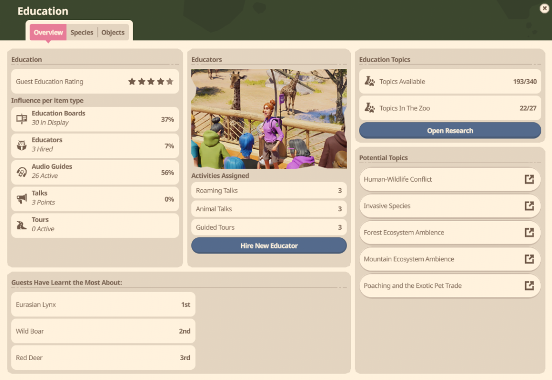Click the Educators owl icon
The width and height of the screenshot is (552, 380).
tap(22, 145)
